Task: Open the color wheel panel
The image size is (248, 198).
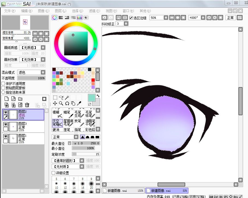Action: point(54,17)
